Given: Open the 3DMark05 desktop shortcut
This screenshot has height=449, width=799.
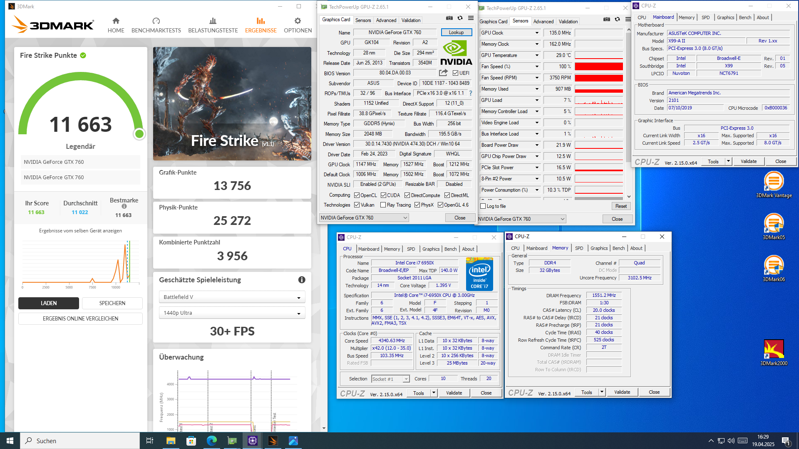Looking at the screenshot, I should pyautogui.click(x=774, y=227).
